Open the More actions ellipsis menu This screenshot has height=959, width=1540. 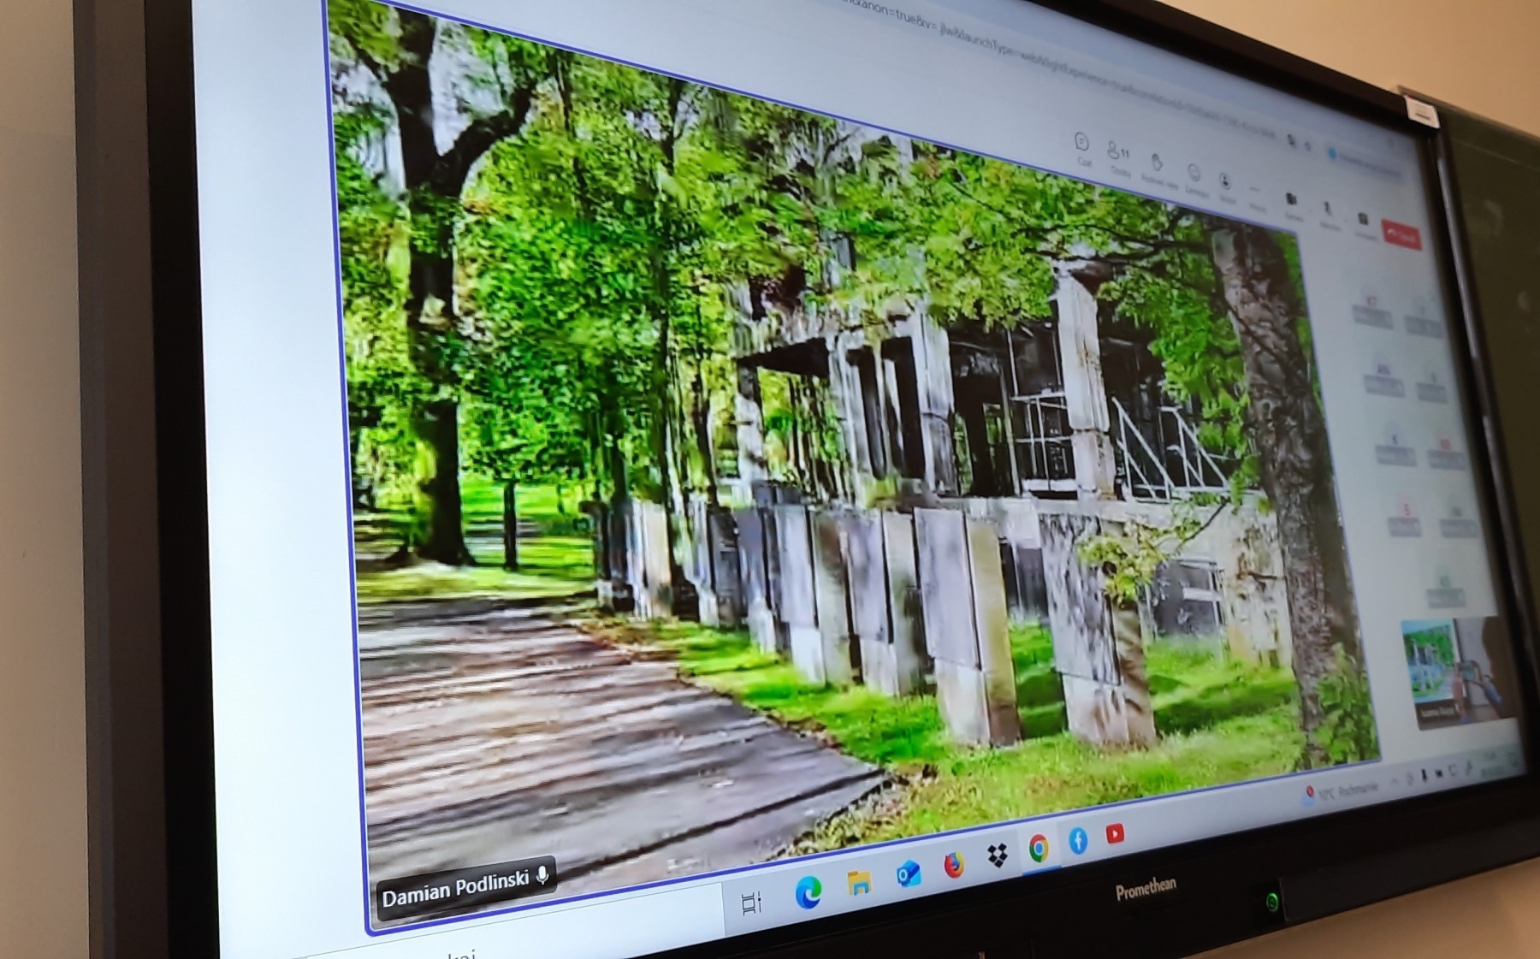click(1255, 192)
